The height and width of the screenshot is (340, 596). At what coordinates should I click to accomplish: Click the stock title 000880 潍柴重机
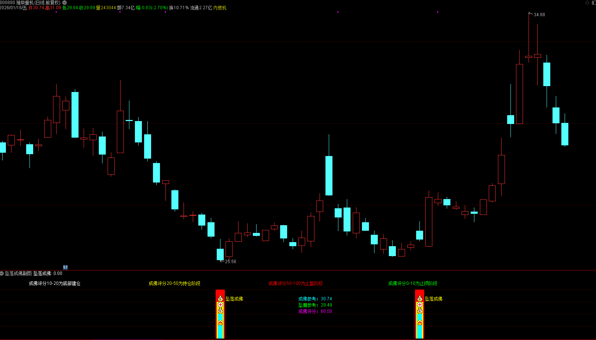(30, 3)
